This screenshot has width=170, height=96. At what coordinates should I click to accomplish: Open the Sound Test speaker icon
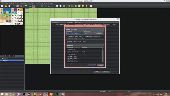click(x=76, y=6)
